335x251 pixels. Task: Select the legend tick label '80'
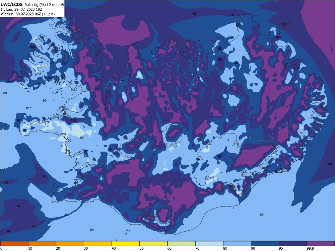tap(225, 248)
